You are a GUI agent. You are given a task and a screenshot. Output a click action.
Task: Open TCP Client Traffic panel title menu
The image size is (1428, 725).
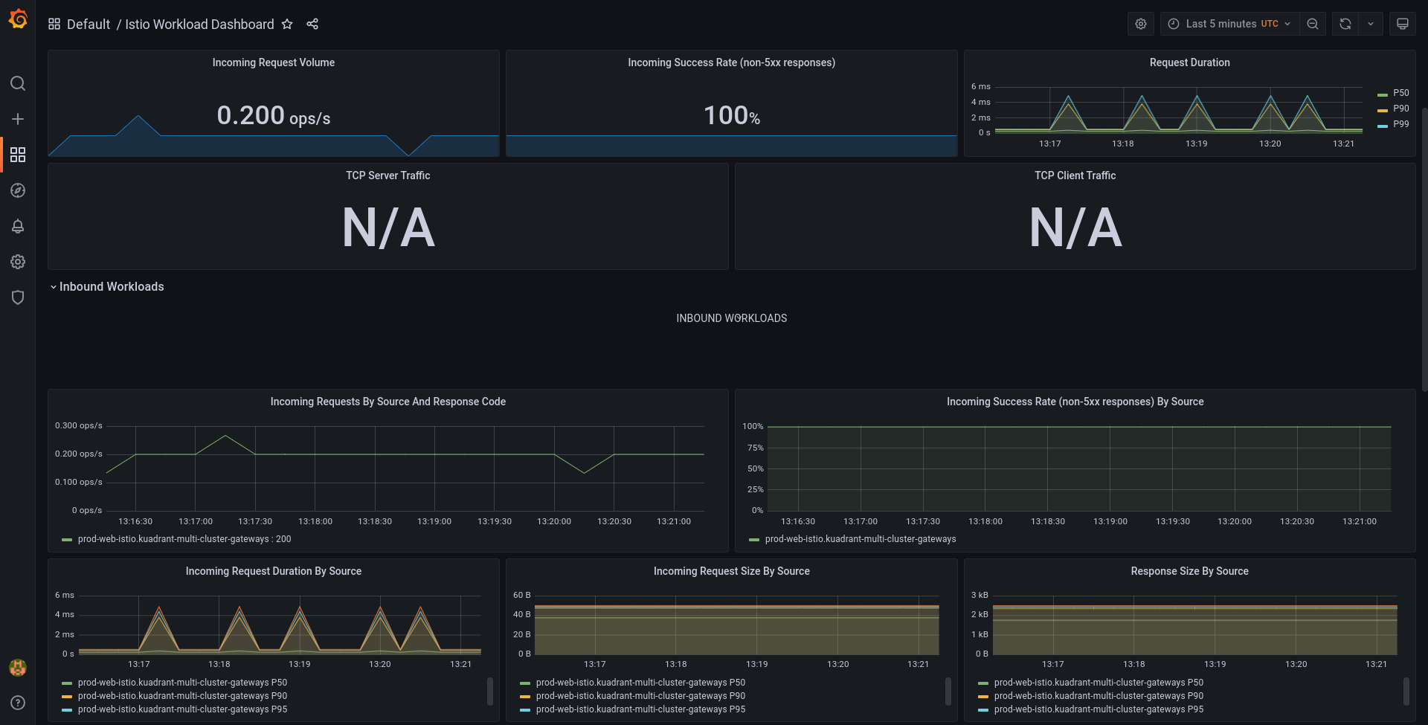1075,175
